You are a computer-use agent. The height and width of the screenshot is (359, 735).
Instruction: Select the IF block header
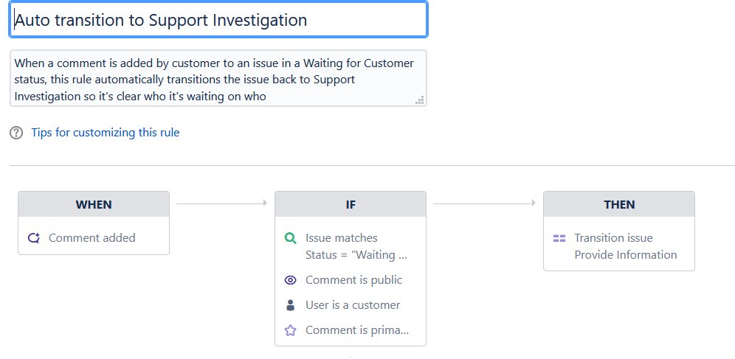351,204
